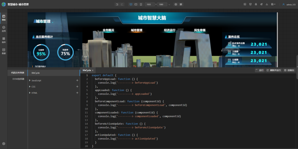Select 全市概况 in the dashboard navigation
Image resolution: width=298 pixels, height=149 pixels.
108,30
